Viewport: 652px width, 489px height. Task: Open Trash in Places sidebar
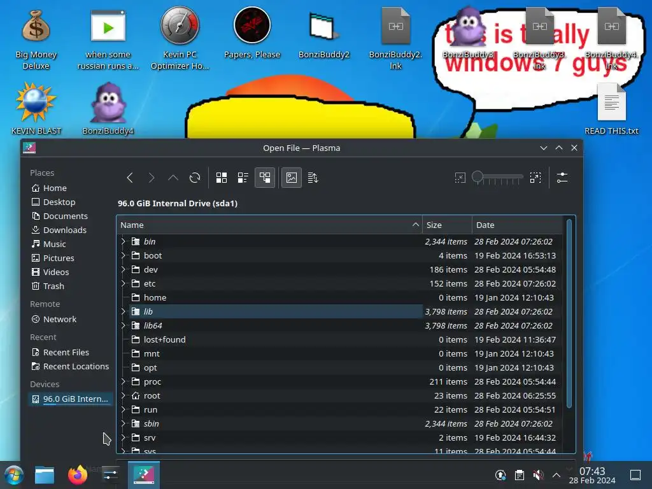click(70, 286)
